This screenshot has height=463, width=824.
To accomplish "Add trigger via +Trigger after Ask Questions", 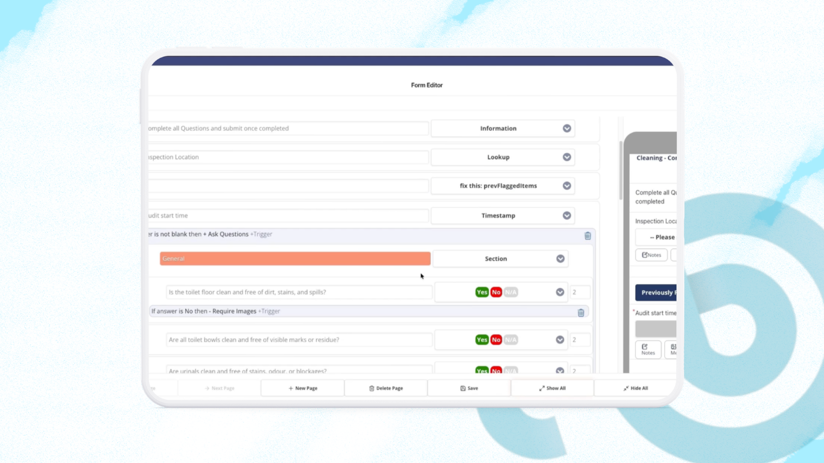I will click(x=261, y=235).
